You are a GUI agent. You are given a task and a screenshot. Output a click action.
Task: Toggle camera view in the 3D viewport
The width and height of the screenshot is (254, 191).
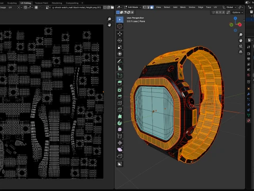coord(241,46)
